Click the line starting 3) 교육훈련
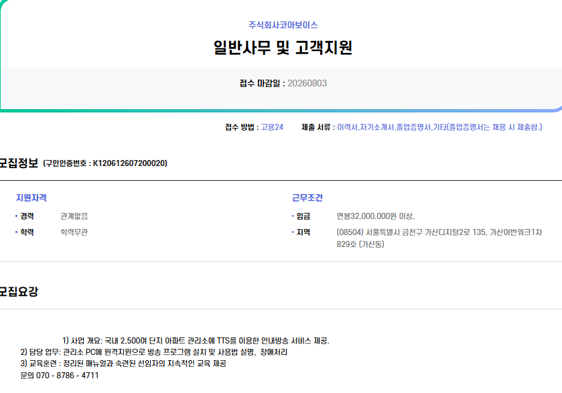The width and height of the screenshot is (562, 393). 123,364
